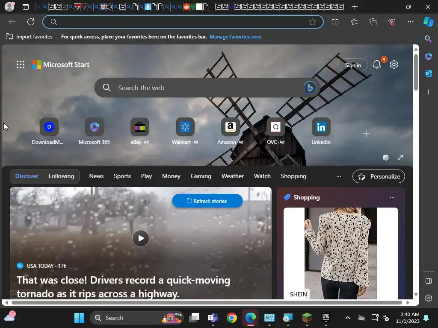Open the Microsoft Start app launcher grid
The image size is (438, 328).
click(x=21, y=65)
